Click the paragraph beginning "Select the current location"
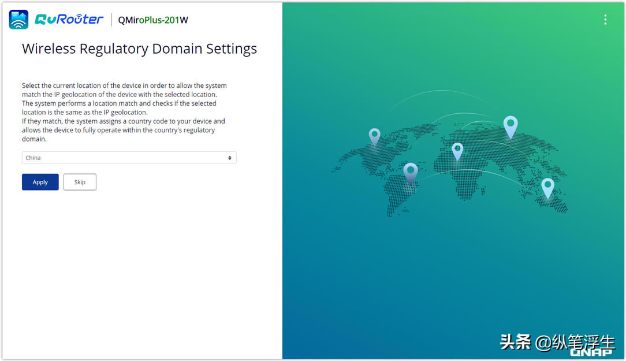The width and height of the screenshot is (626, 361). point(125,112)
